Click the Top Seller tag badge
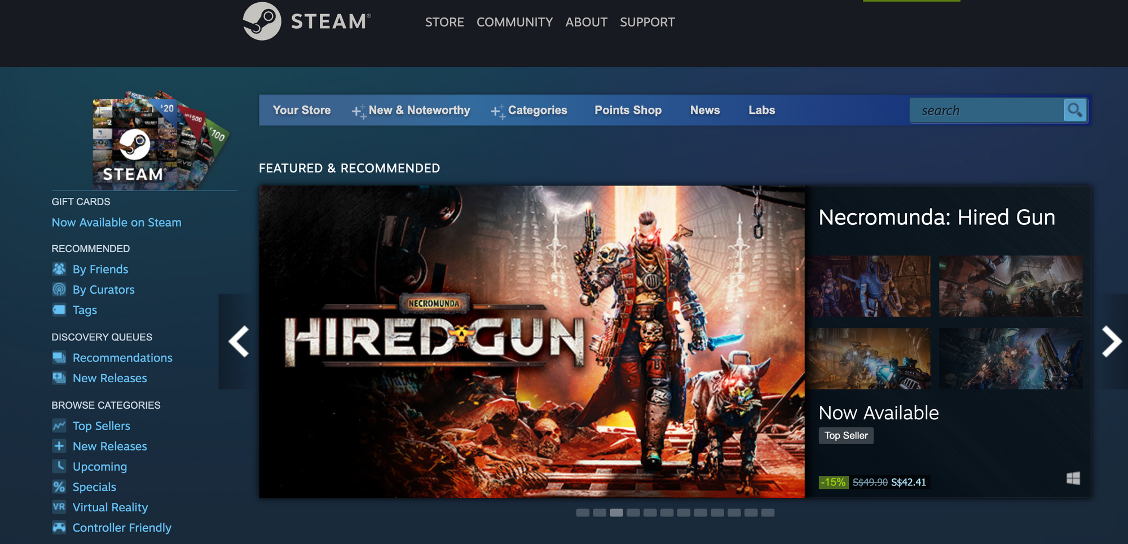Image resolution: width=1128 pixels, height=544 pixels. pos(846,435)
